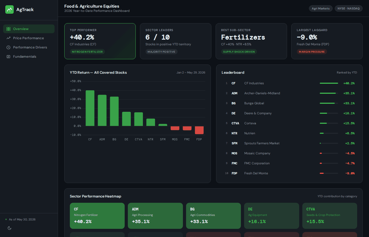Click the SUPPLY SHOCK DRIVEN badge
Image resolution: width=369 pixels, height=237 pixels.
(239, 52)
